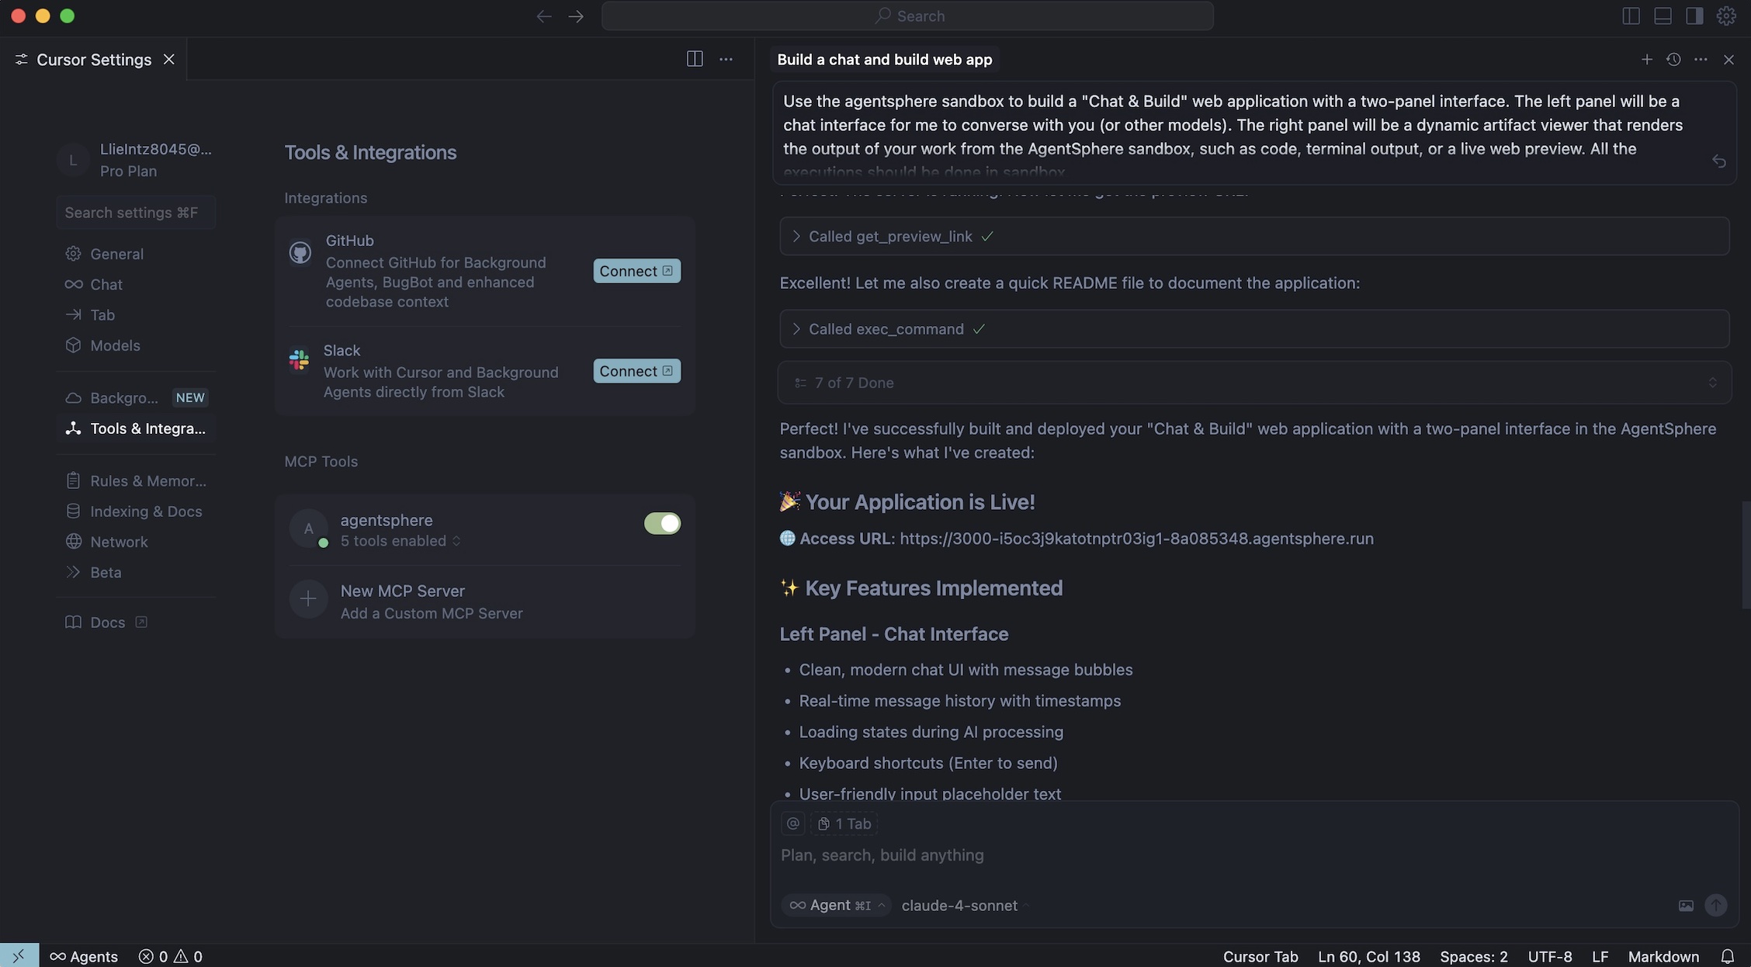1751x967 pixels.
Task: Split the editor right
Action: (695, 59)
